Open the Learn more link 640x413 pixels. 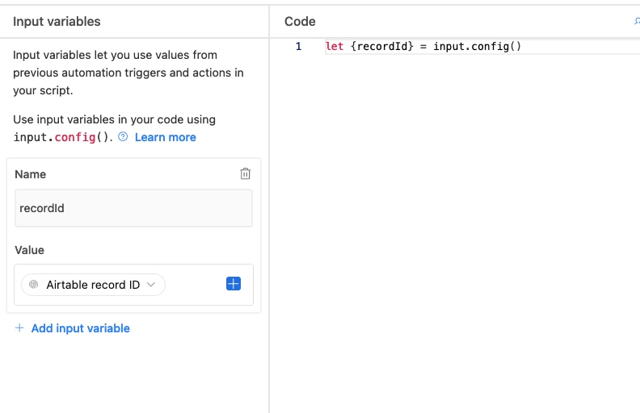(x=166, y=137)
